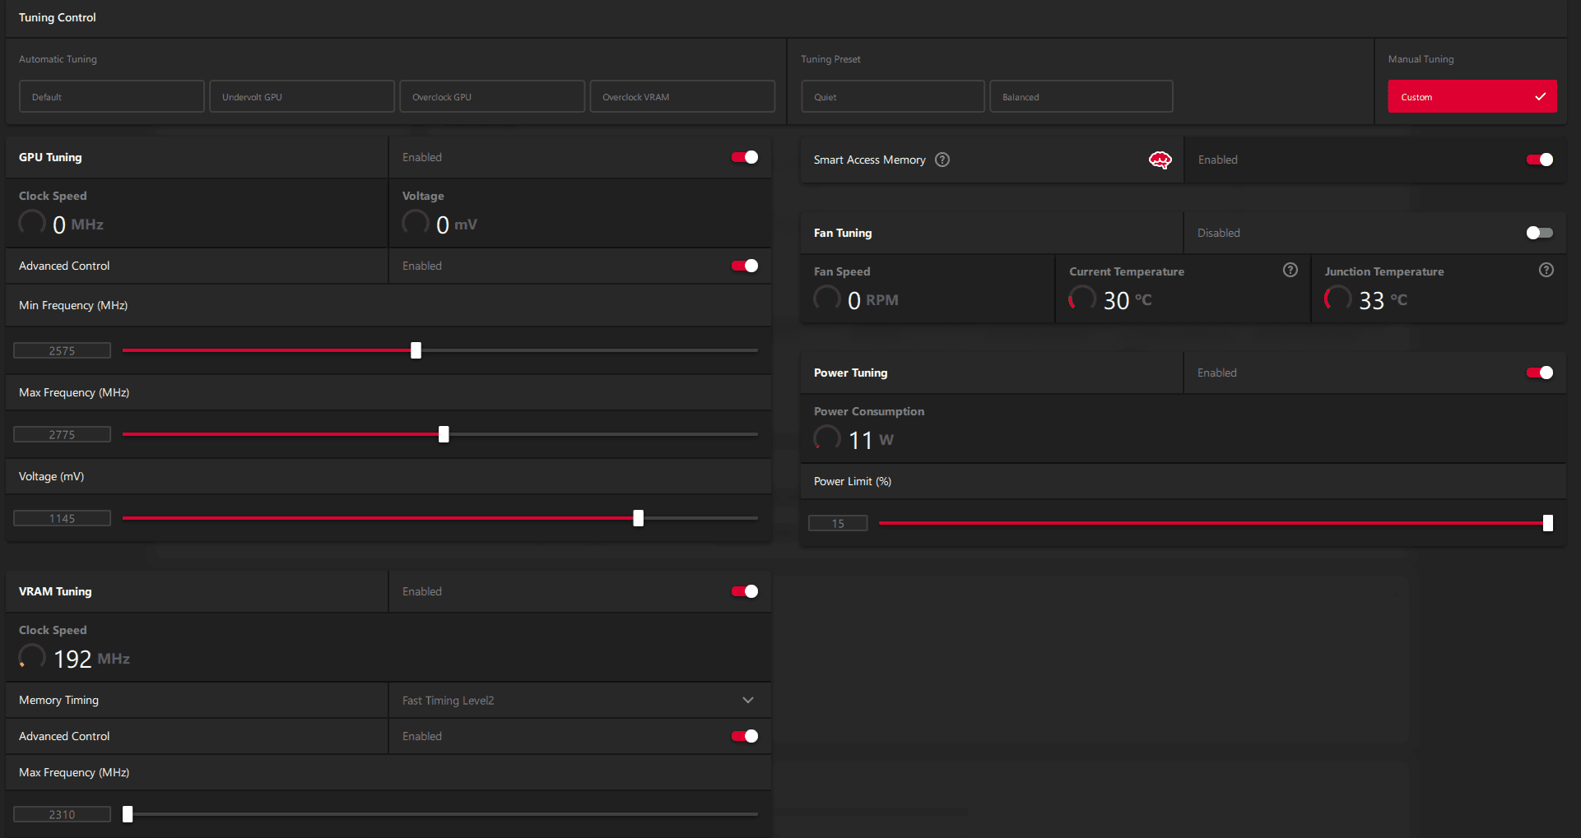The image size is (1581, 838).
Task: Click the '0 RPM' fan speed value
Action: pos(873,300)
